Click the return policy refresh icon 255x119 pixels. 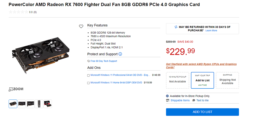[176, 27]
